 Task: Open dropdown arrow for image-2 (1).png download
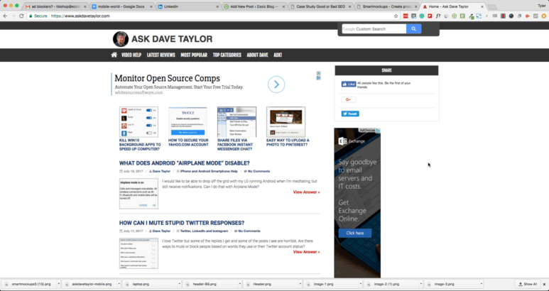coord(421,284)
